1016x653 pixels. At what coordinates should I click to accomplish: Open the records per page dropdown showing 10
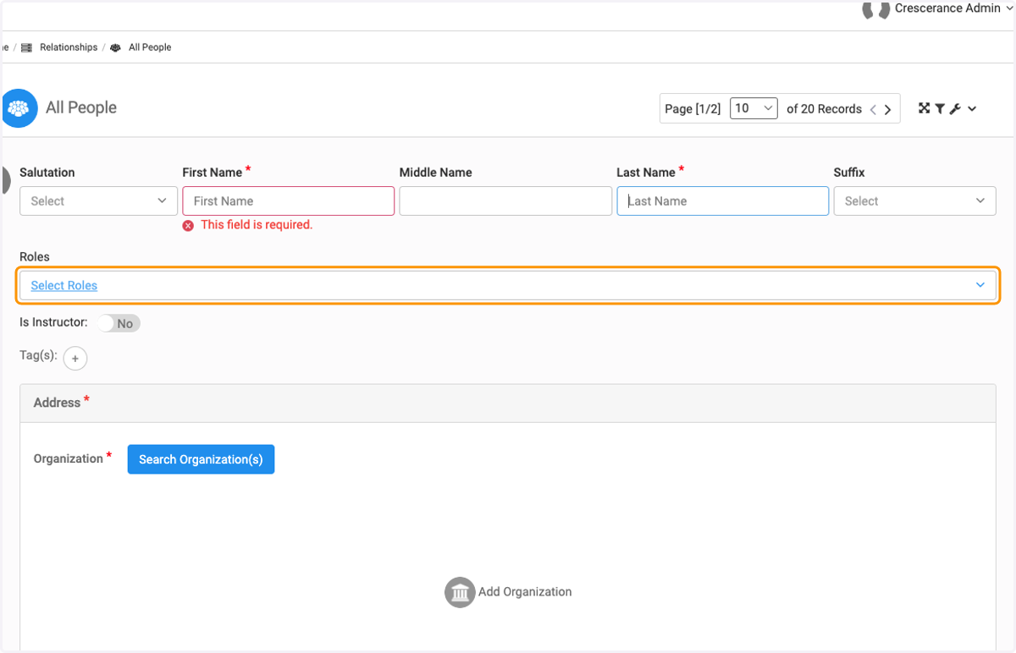coord(754,108)
